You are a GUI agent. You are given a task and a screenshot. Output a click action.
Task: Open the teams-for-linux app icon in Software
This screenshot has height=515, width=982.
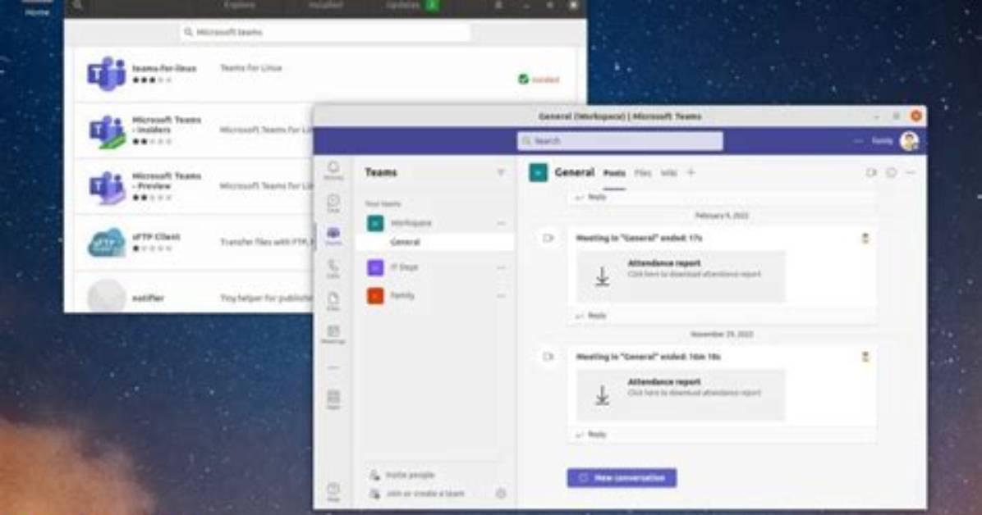point(107,74)
